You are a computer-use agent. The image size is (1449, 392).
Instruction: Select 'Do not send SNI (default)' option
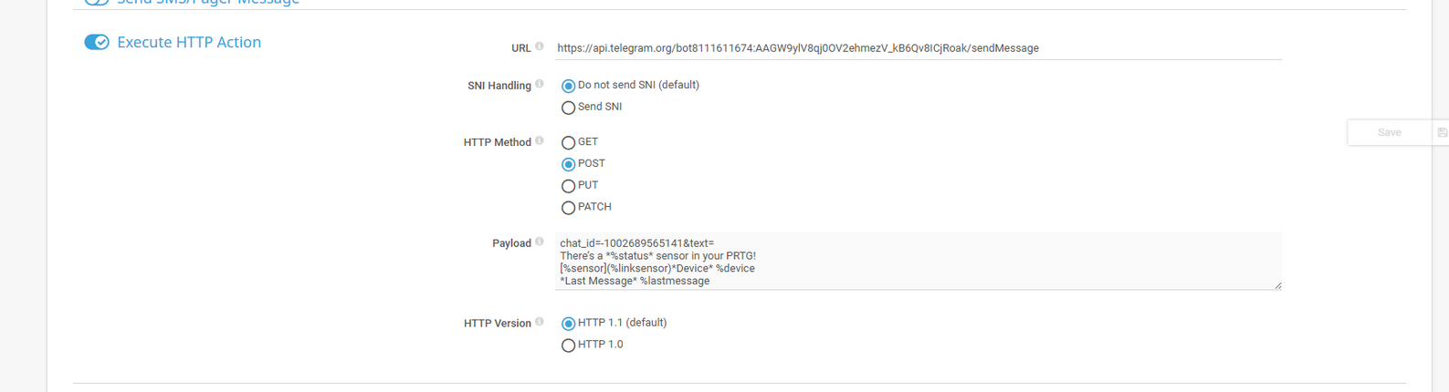click(568, 86)
